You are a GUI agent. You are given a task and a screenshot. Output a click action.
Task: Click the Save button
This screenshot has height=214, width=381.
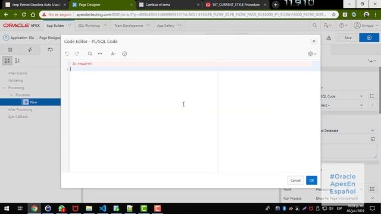(348, 38)
